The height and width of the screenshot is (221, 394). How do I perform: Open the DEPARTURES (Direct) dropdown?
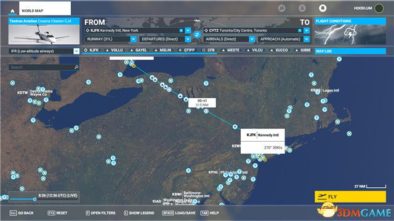(188, 39)
